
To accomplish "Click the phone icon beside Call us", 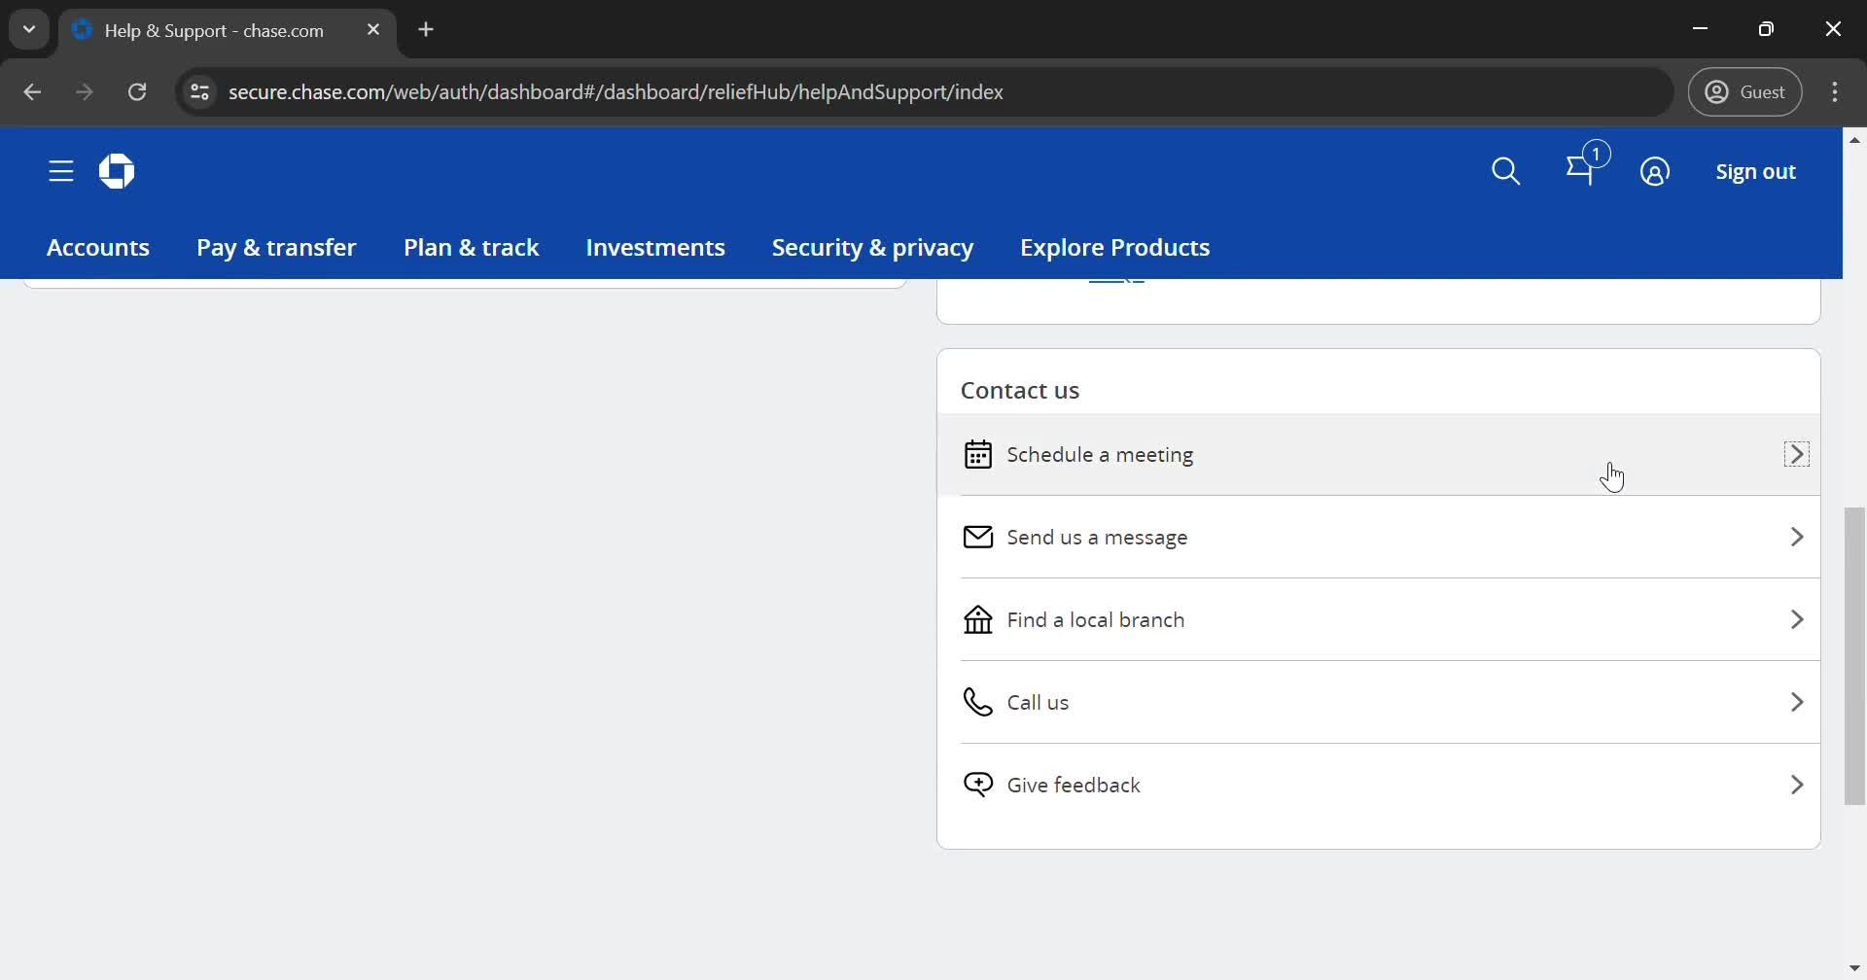I will click(x=977, y=702).
